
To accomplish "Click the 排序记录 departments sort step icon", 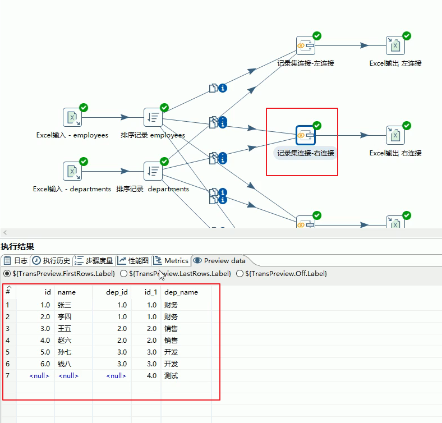I will pyautogui.click(x=153, y=171).
